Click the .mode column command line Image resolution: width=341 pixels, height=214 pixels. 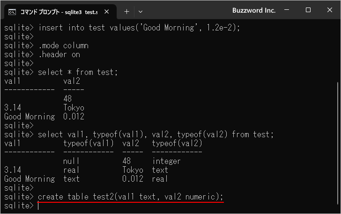(63, 45)
